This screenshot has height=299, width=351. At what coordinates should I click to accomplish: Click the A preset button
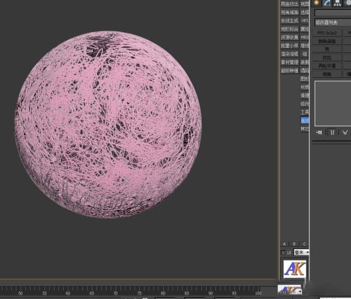click(284, 244)
